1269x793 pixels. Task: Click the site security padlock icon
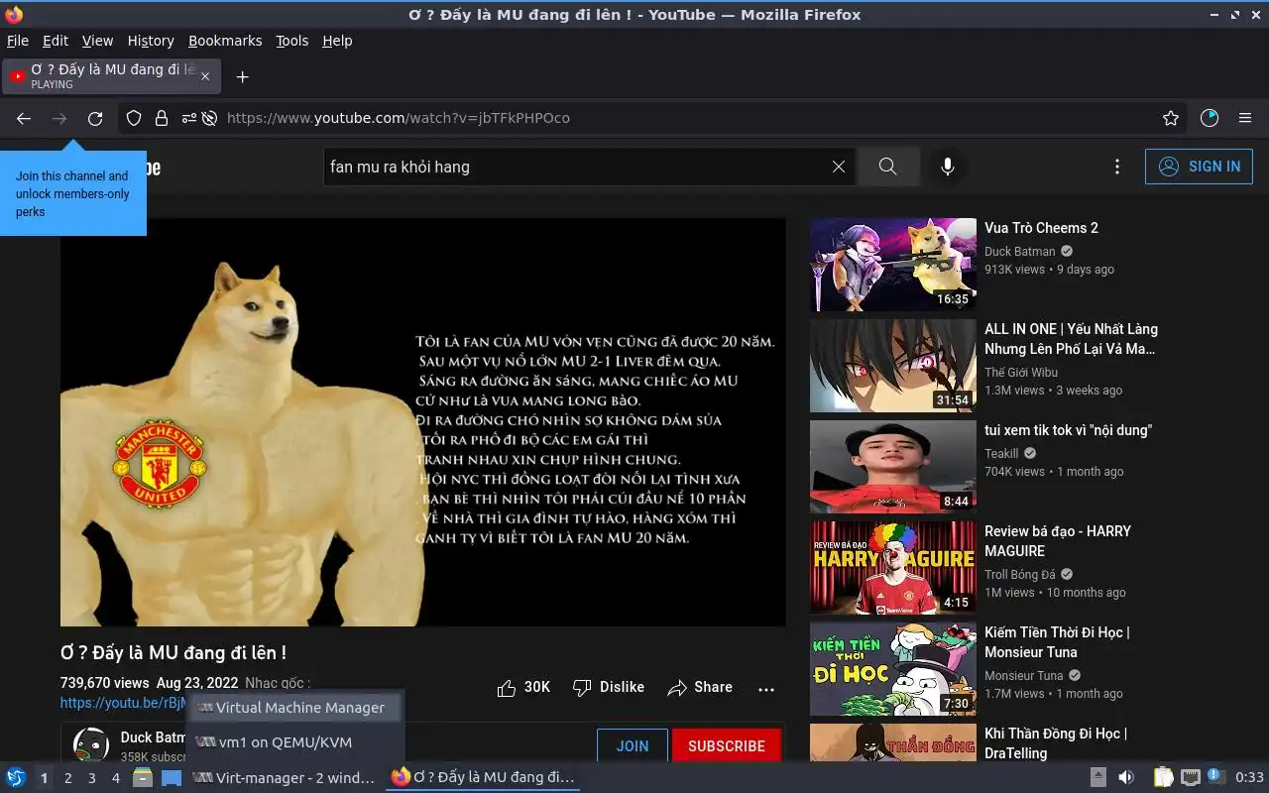coord(161,118)
